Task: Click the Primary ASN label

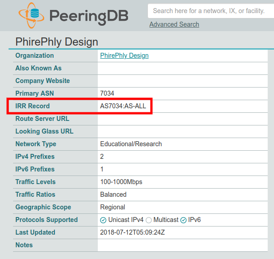Action: [35, 93]
